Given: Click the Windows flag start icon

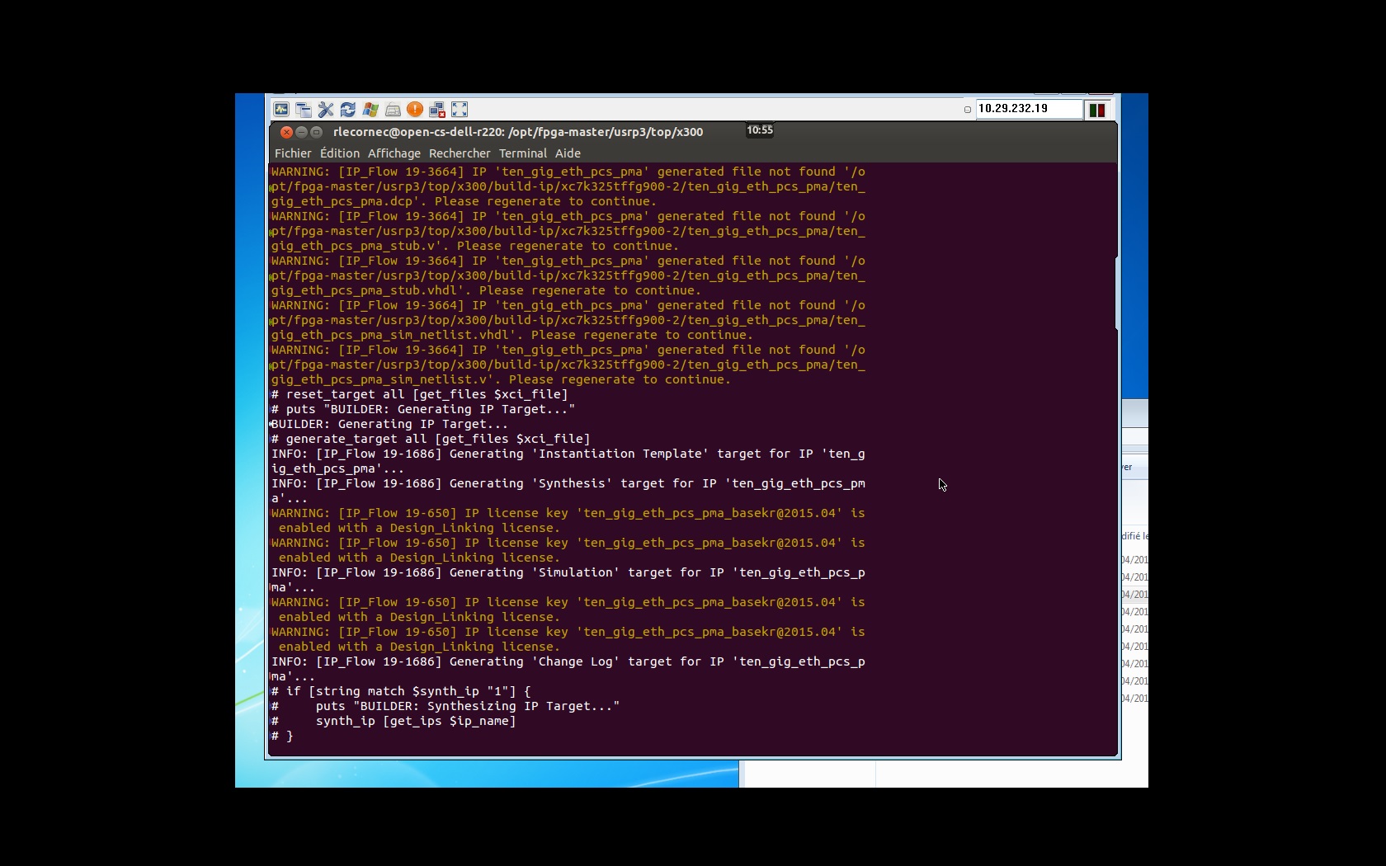Looking at the screenshot, I should pos(370,110).
